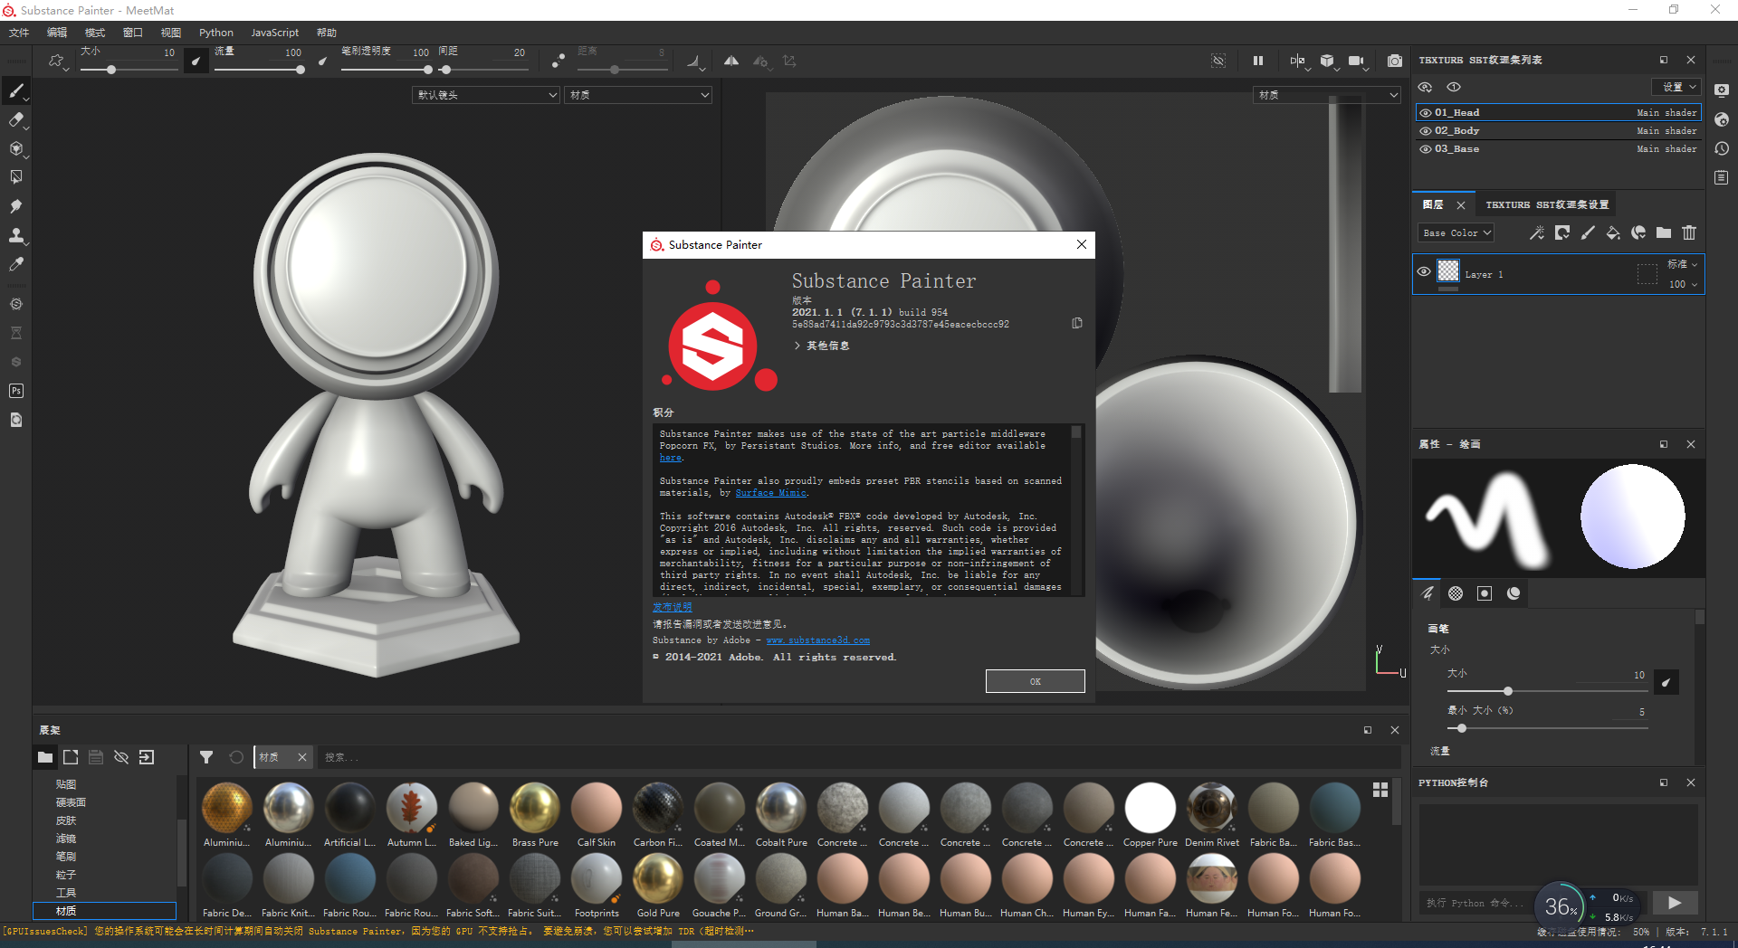Select the Eraser tool in left toolbar
This screenshot has height=948, width=1738.
[15, 119]
